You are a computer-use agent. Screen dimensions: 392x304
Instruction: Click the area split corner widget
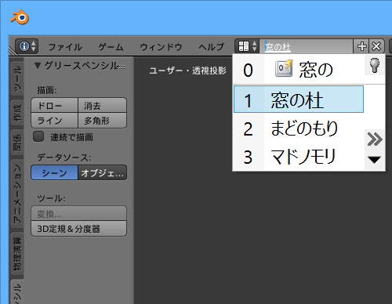pos(13,51)
